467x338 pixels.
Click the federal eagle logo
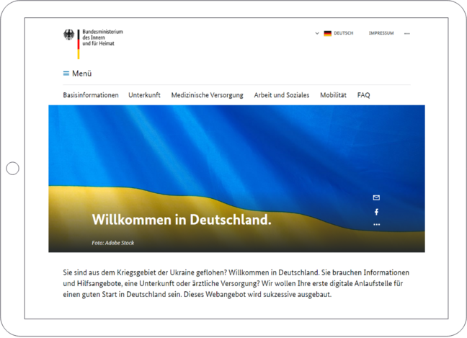coord(69,35)
